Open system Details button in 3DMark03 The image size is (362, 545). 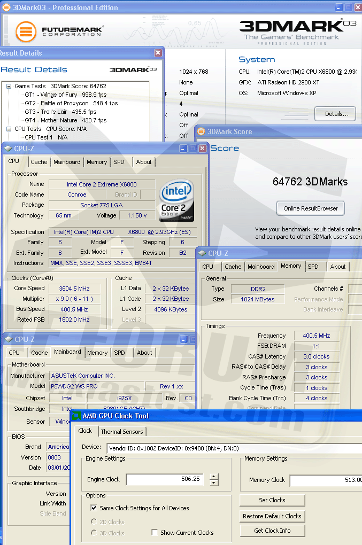click(x=335, y=114)
